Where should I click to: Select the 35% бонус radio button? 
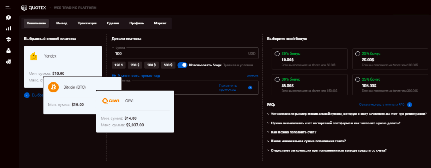point(358,79)
